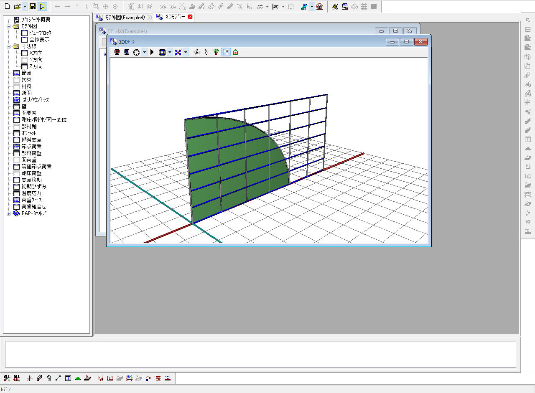Collapse the 寸法線 tree folder

coord(9,46)
